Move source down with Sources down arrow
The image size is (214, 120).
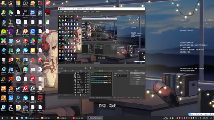tap(86, 95)
